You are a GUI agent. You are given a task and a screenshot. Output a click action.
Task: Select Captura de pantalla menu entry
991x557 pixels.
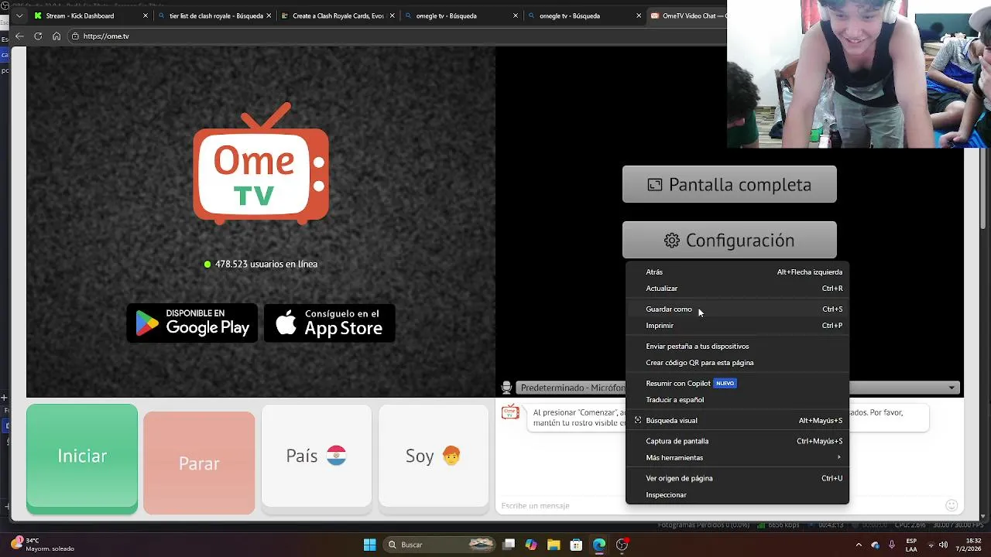point(737,441)
